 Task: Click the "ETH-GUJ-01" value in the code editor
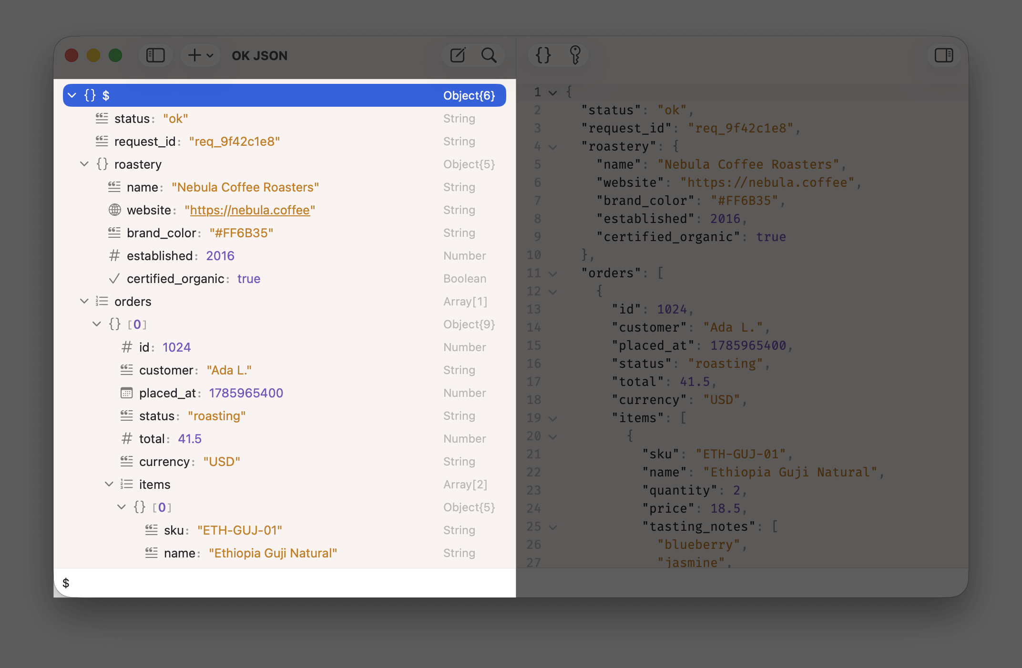(740, 454)
